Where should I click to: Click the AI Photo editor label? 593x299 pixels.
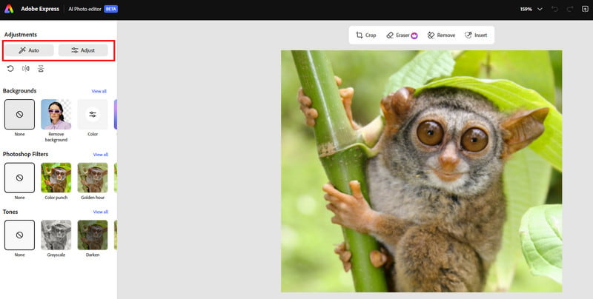85,9
